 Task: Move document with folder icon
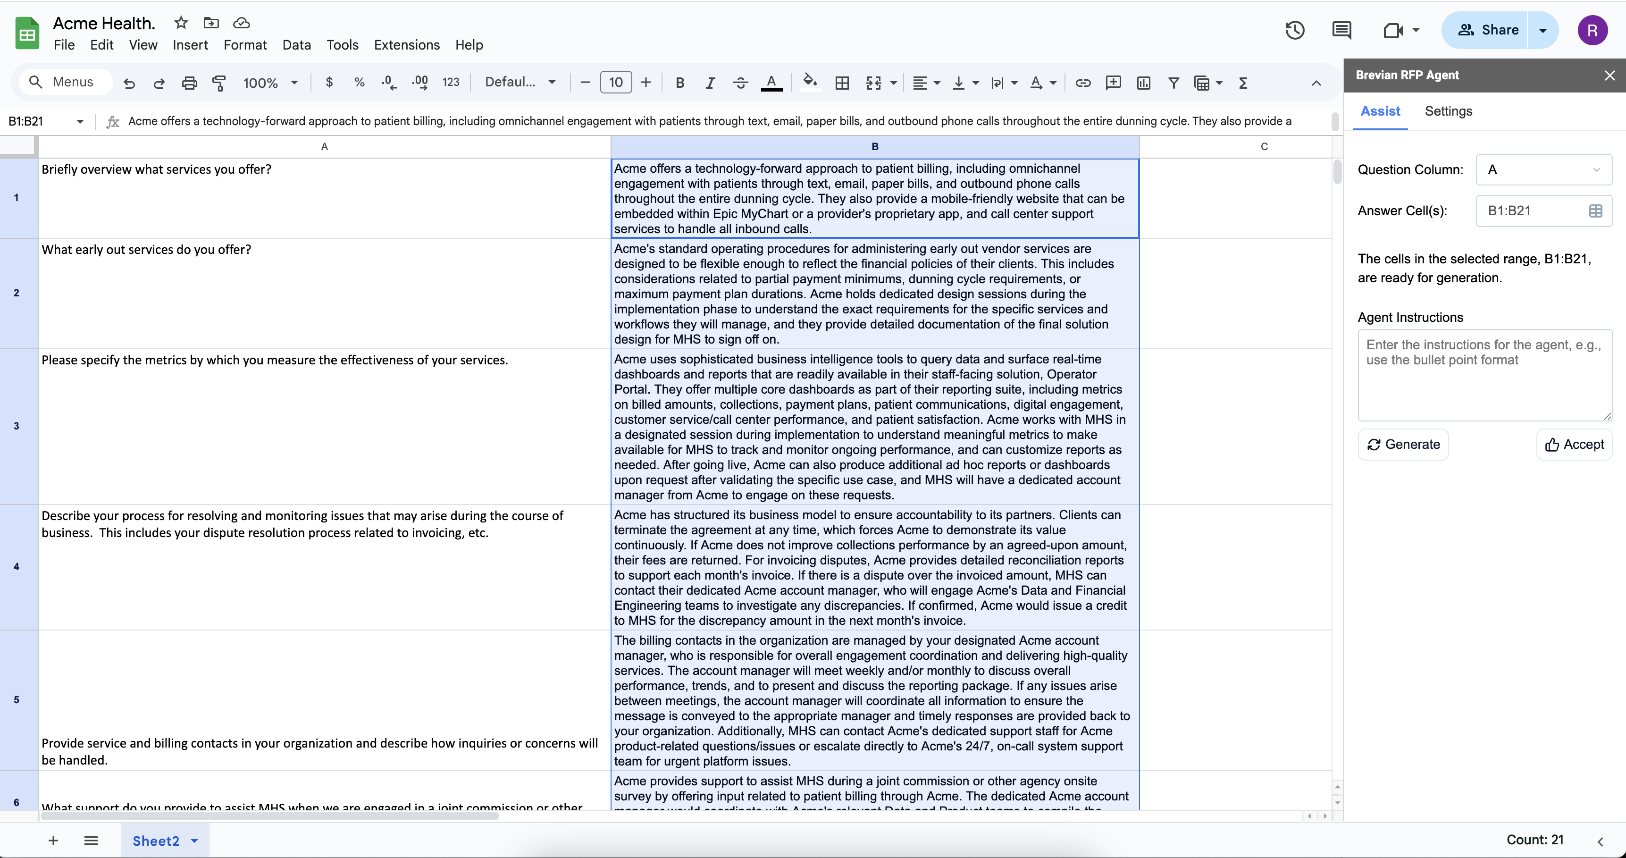pyautogui.click(x=211, y=23)
